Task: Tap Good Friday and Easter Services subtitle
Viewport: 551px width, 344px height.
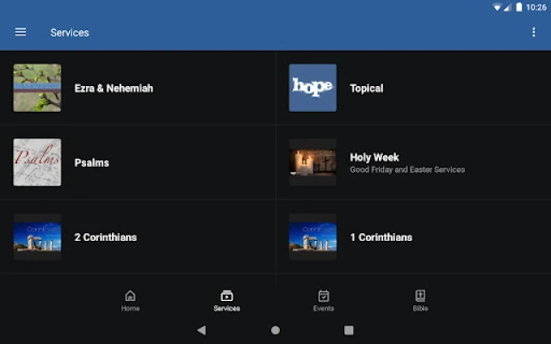Action: click(x=406, y=170)
